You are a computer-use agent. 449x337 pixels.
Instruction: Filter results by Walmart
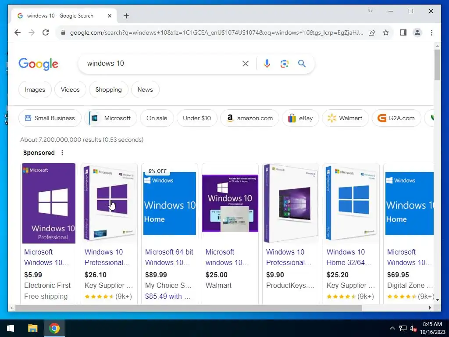[346, 118]
